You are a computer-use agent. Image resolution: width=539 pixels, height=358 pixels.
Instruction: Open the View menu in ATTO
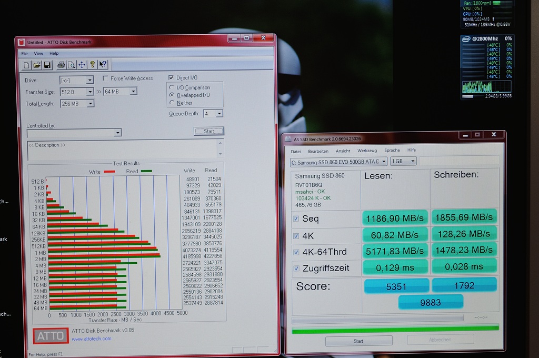[x=38, y=53]
